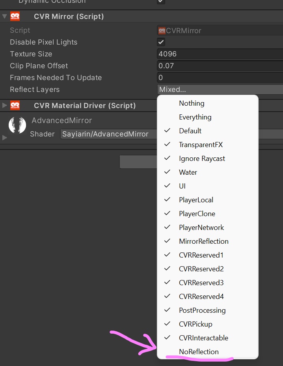Click the Frames Needed To Update label

pos(56,78)
